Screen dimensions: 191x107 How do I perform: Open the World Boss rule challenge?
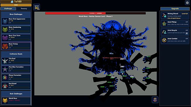pos(16,101)
